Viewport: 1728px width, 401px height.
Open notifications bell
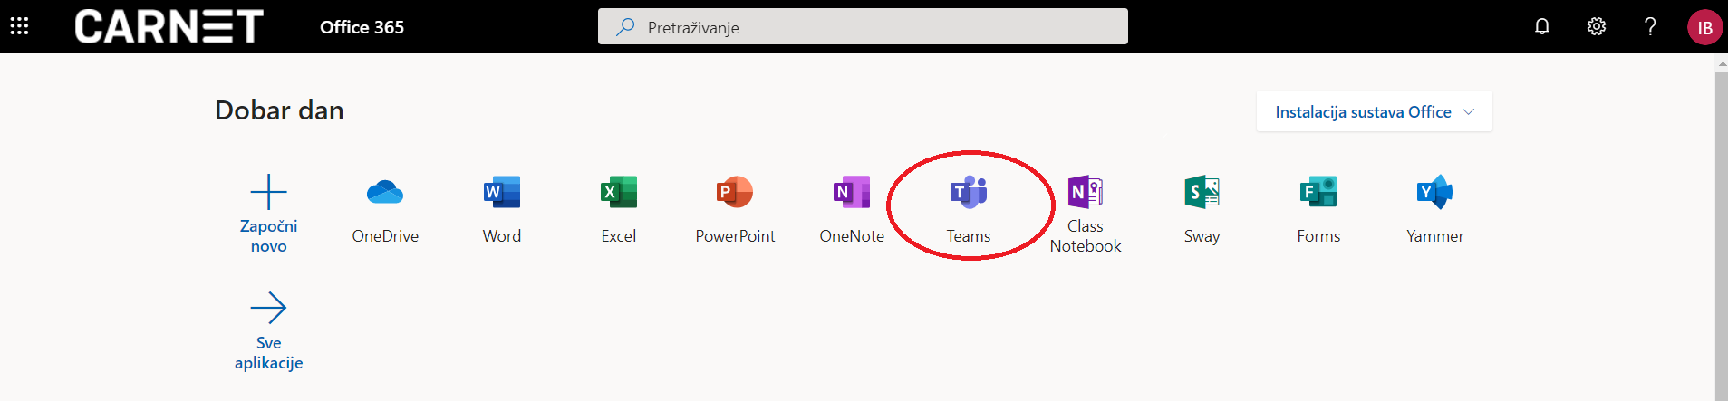tap(1542, 26)
